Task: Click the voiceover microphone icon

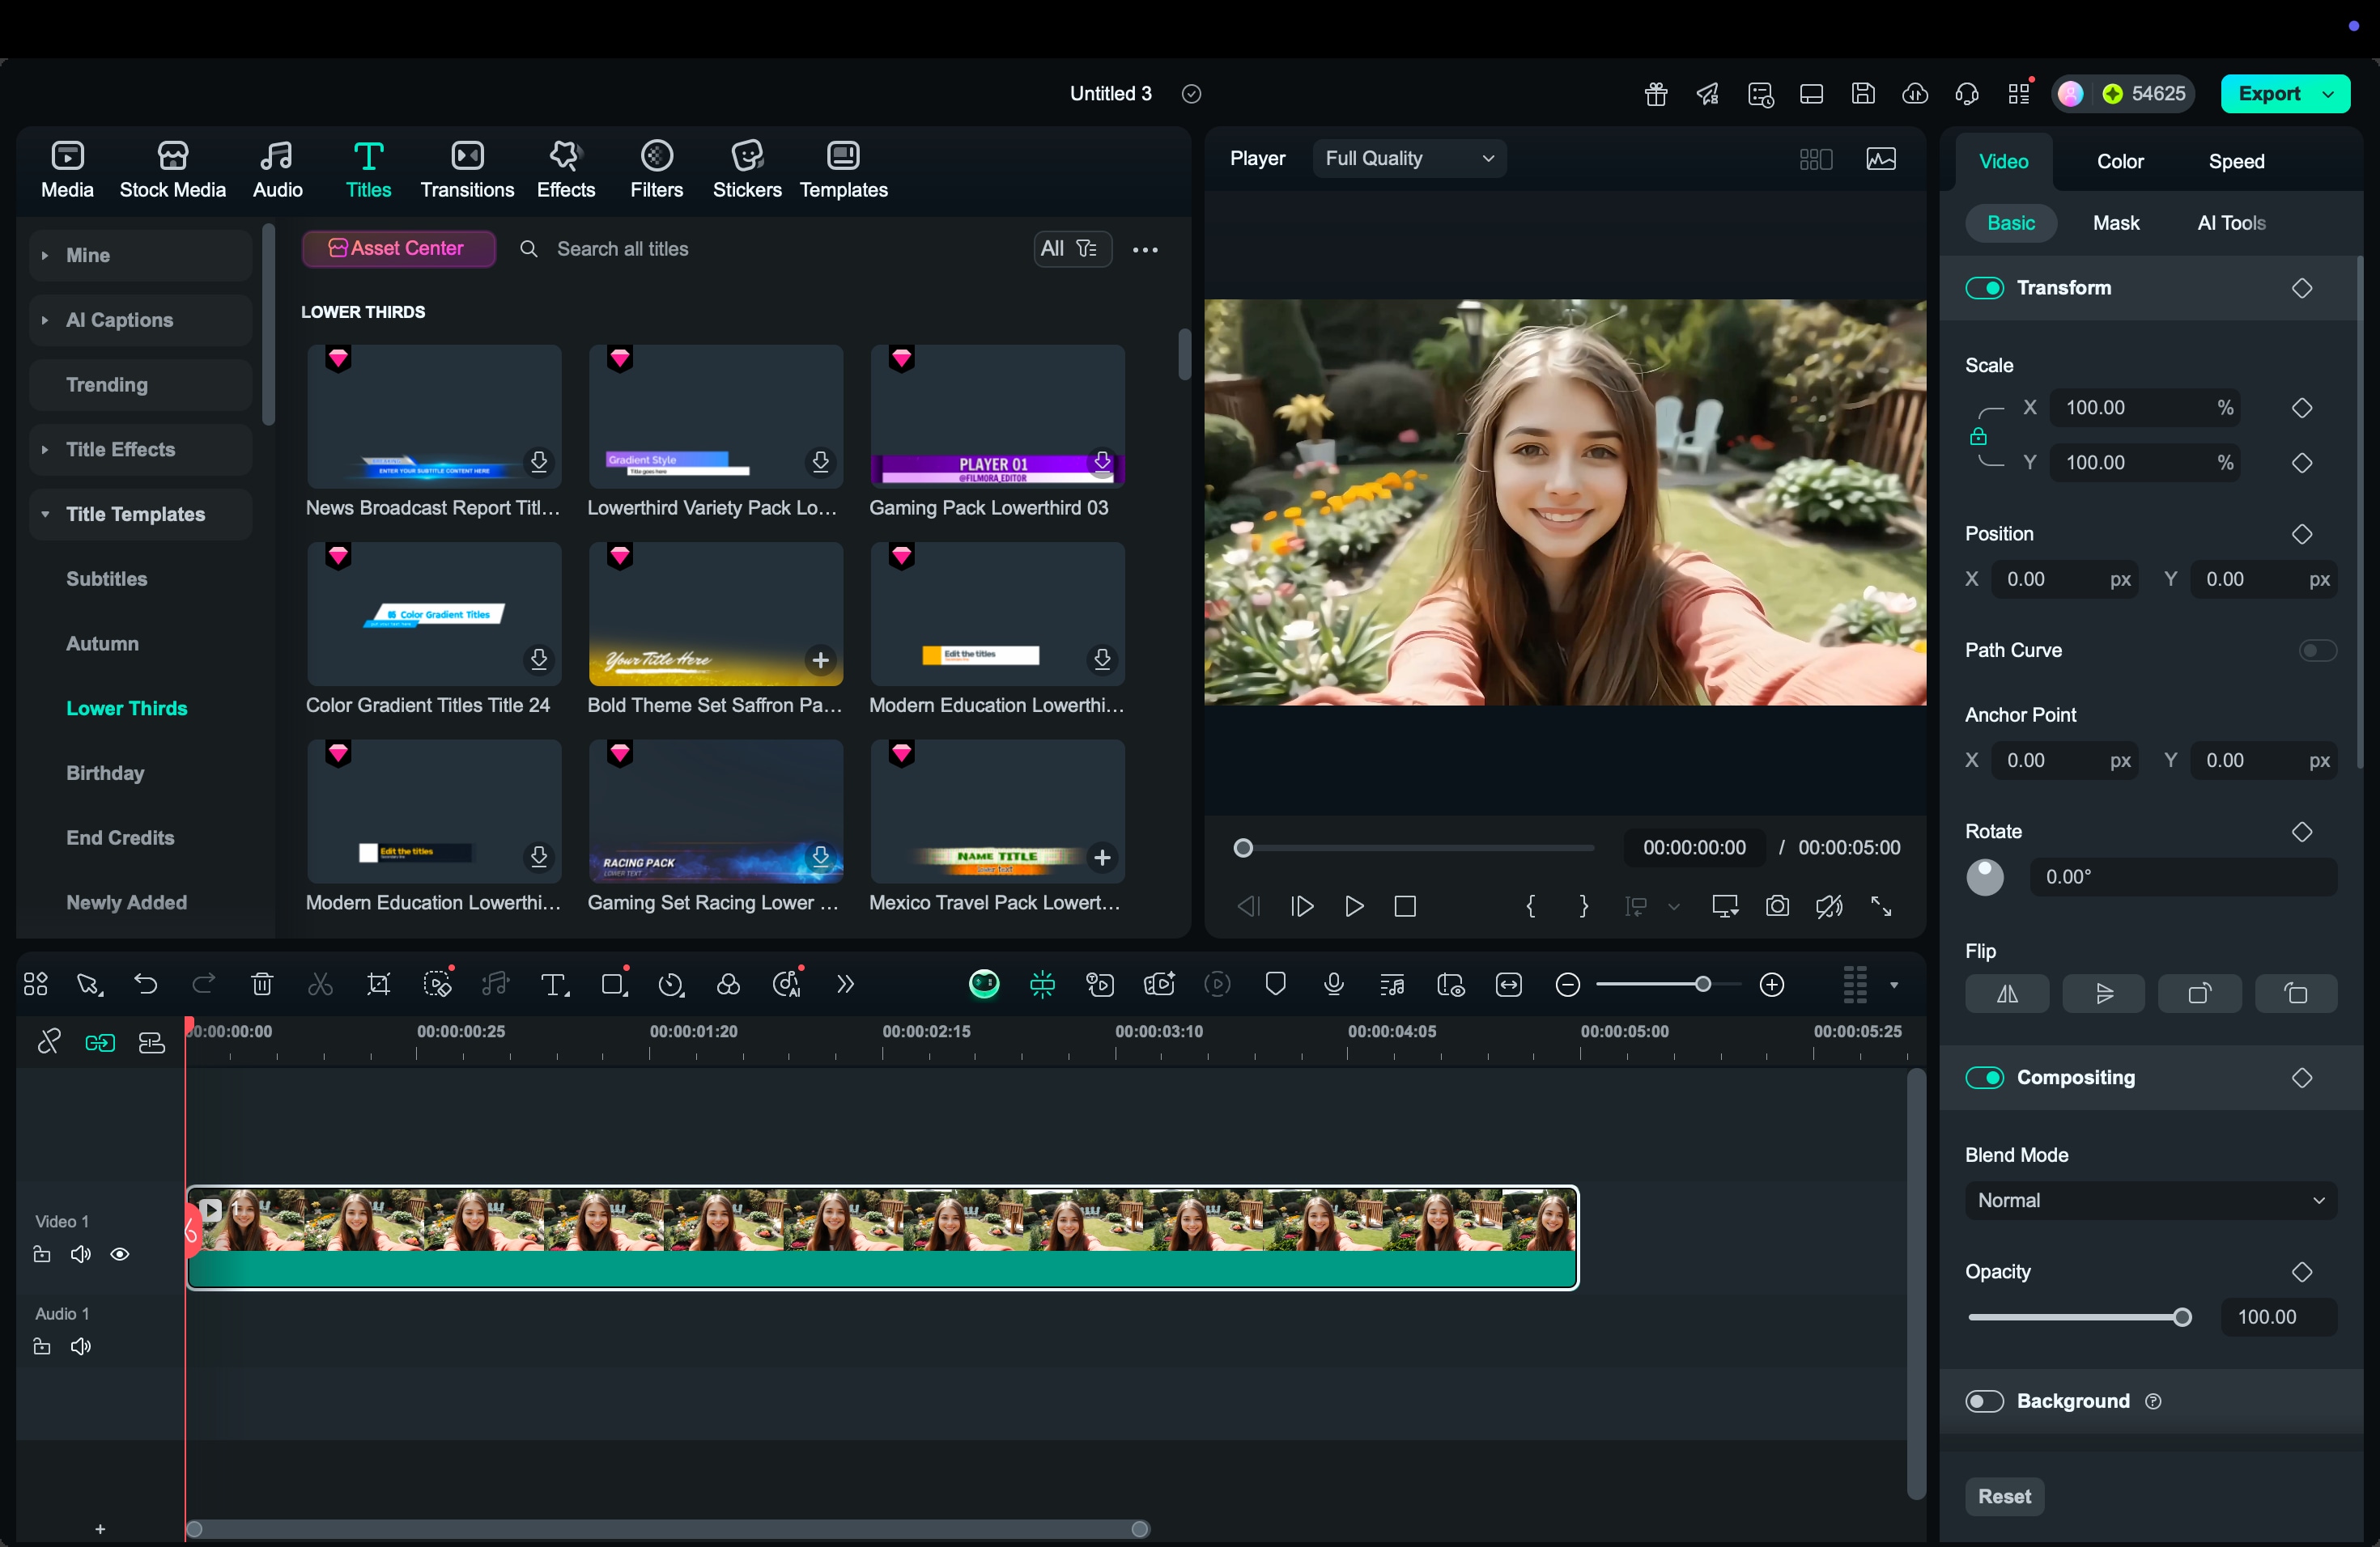Action: pyautogui.click(x=1333, y=985)
